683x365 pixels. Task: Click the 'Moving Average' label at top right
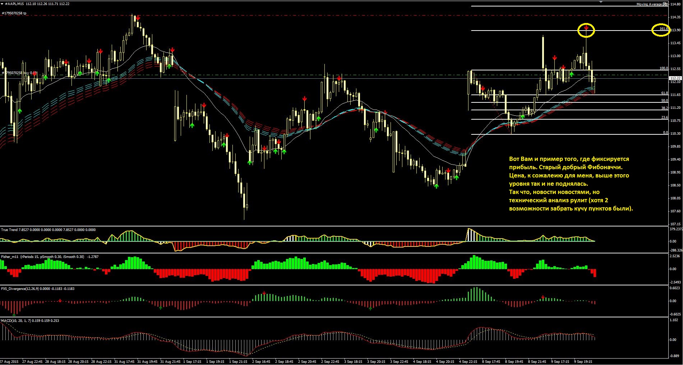[x=649, y=4]
